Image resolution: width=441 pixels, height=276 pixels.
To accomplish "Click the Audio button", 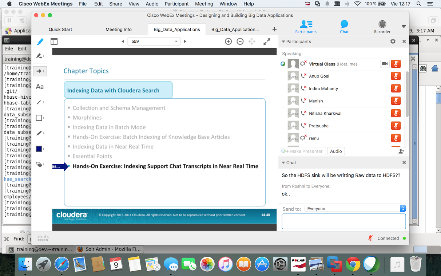I will [x=336, y=151].
